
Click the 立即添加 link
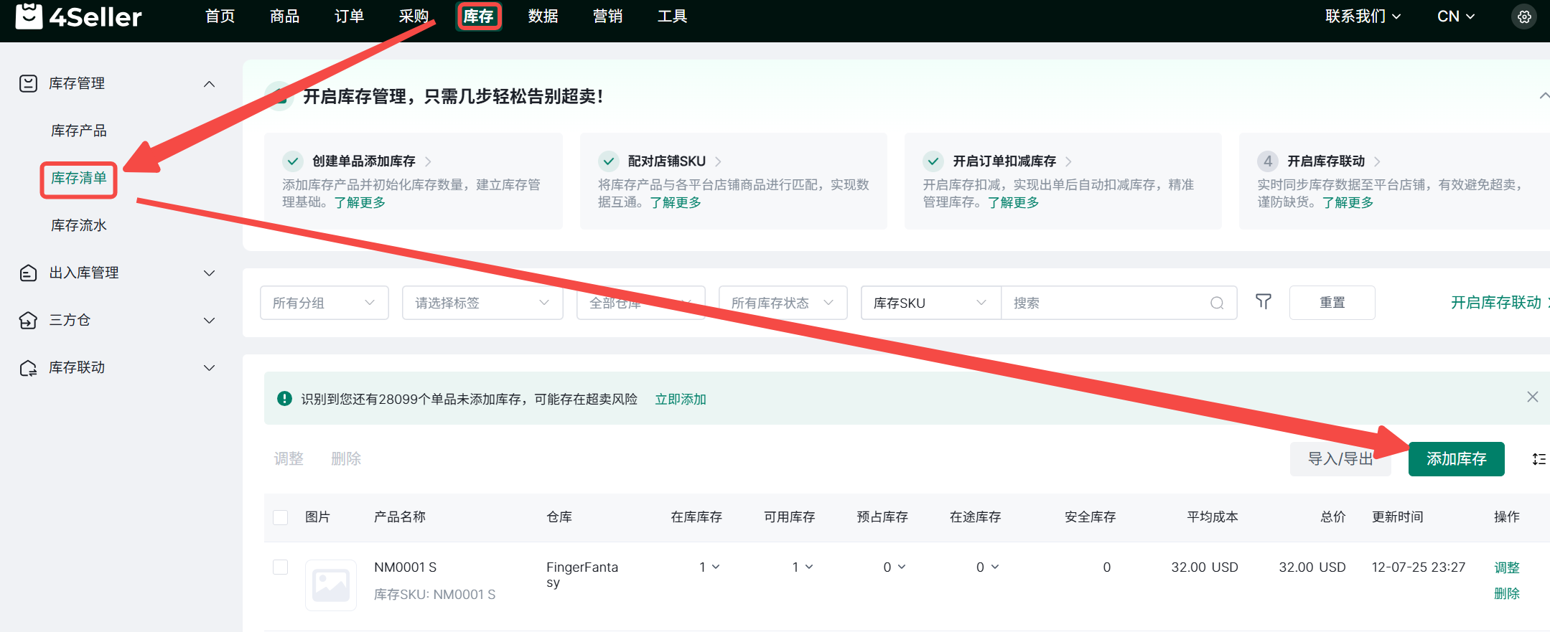(x=680, y=399)
